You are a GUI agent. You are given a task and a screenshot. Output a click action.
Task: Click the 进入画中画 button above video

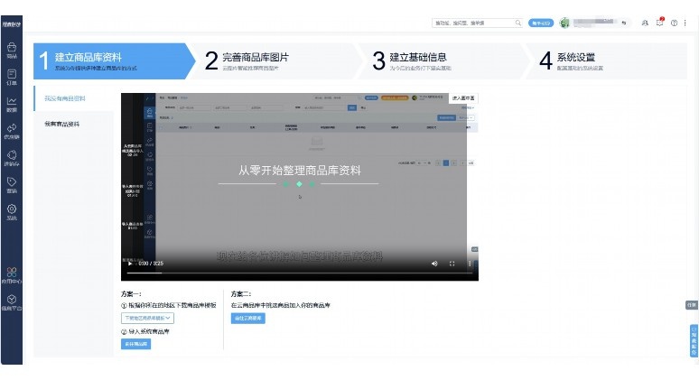[x=463, y=98]
